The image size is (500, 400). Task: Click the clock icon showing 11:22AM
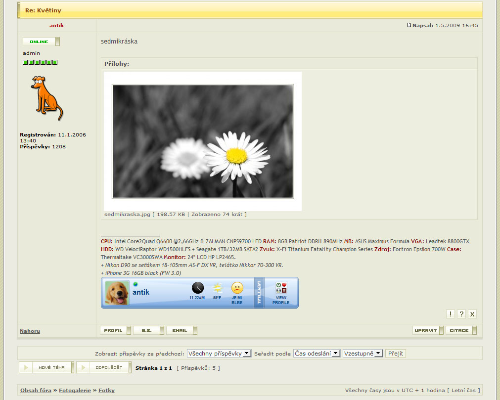click(197, 288)
